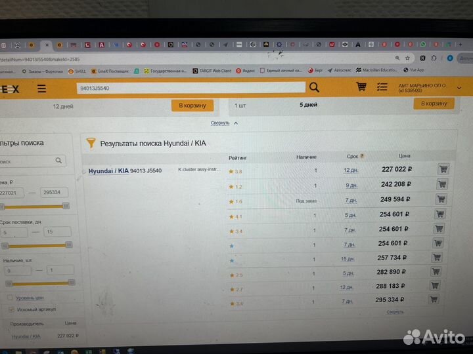Viewport: 473px width, 354px height.
Task: Click the maximum availability field 1
Action: coord(60,270)
